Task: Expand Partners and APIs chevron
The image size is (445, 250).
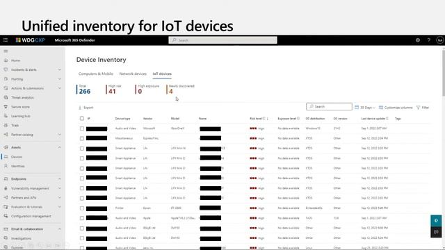Action: pos(60,197)
